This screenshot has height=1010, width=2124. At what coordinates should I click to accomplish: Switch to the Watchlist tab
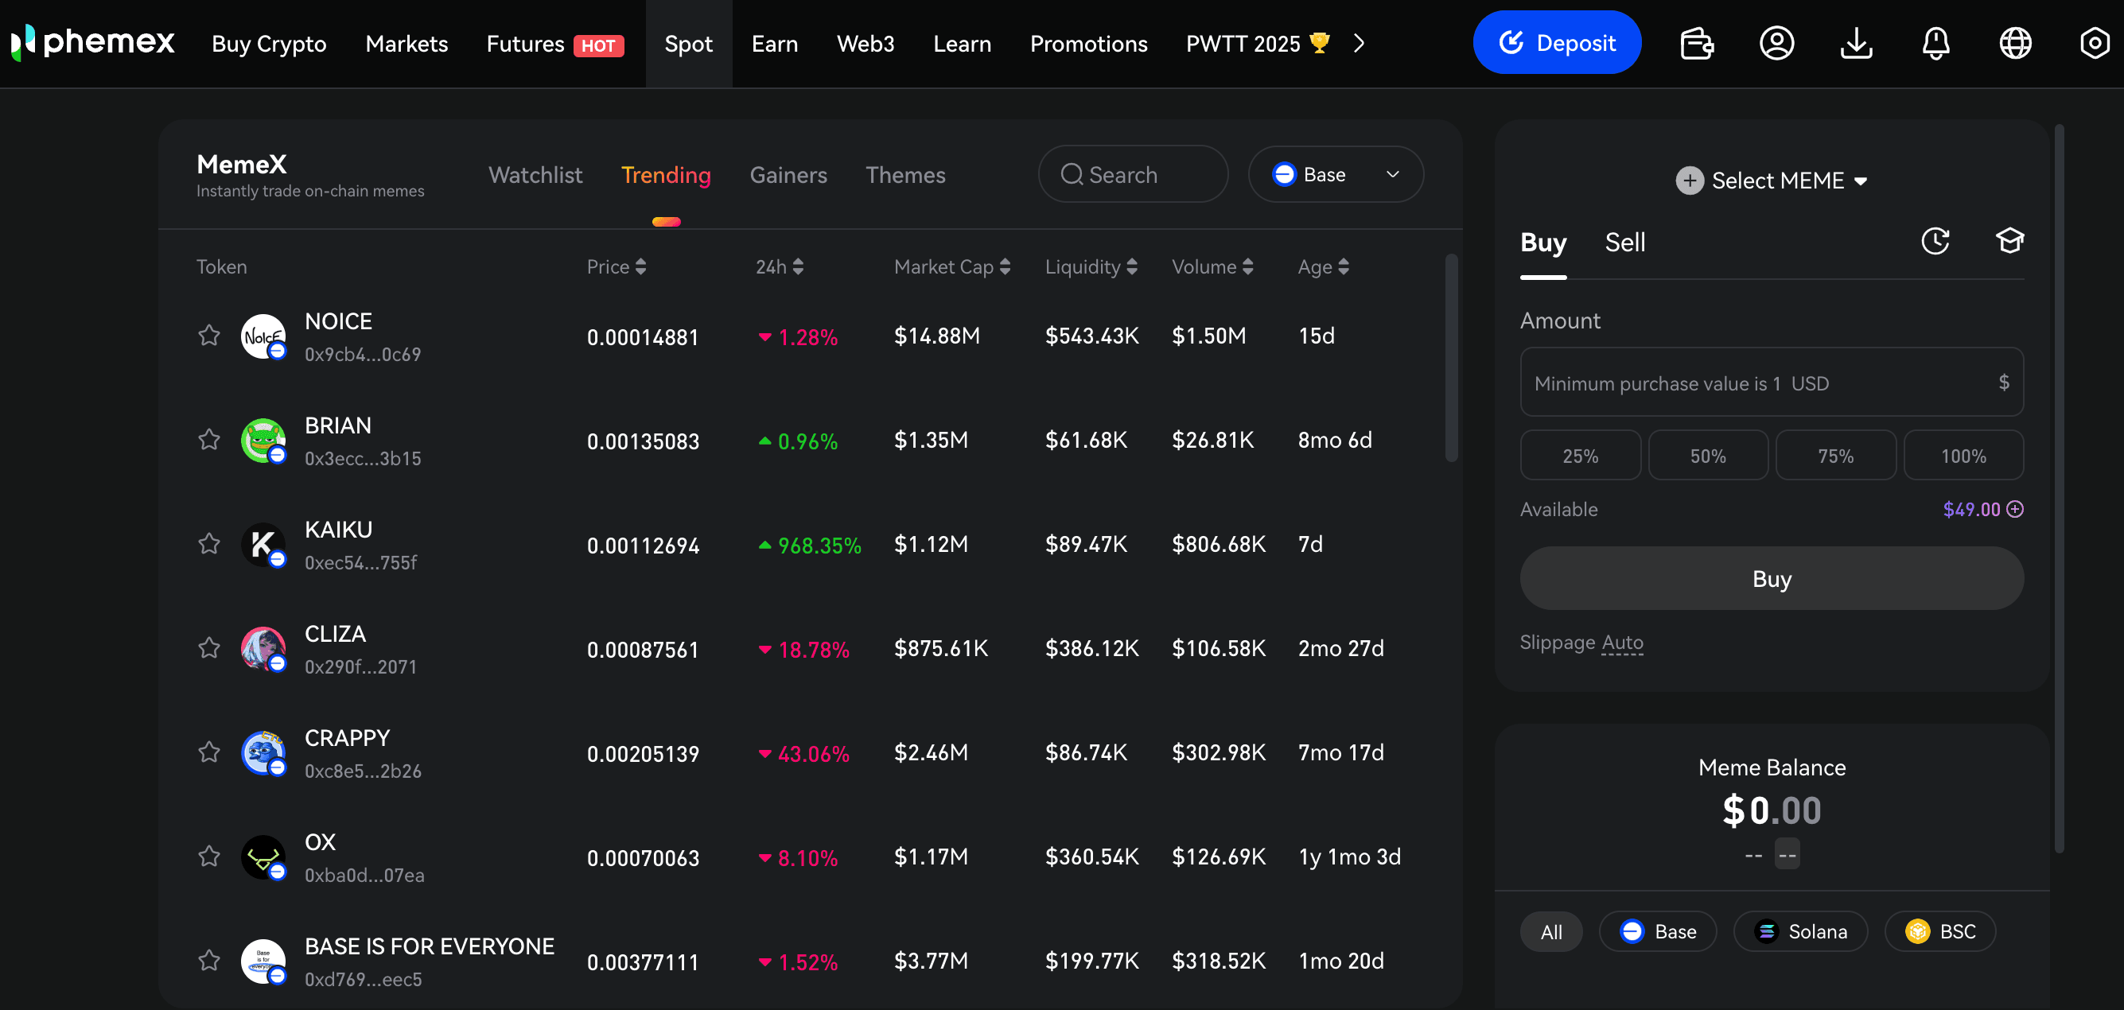535,175
